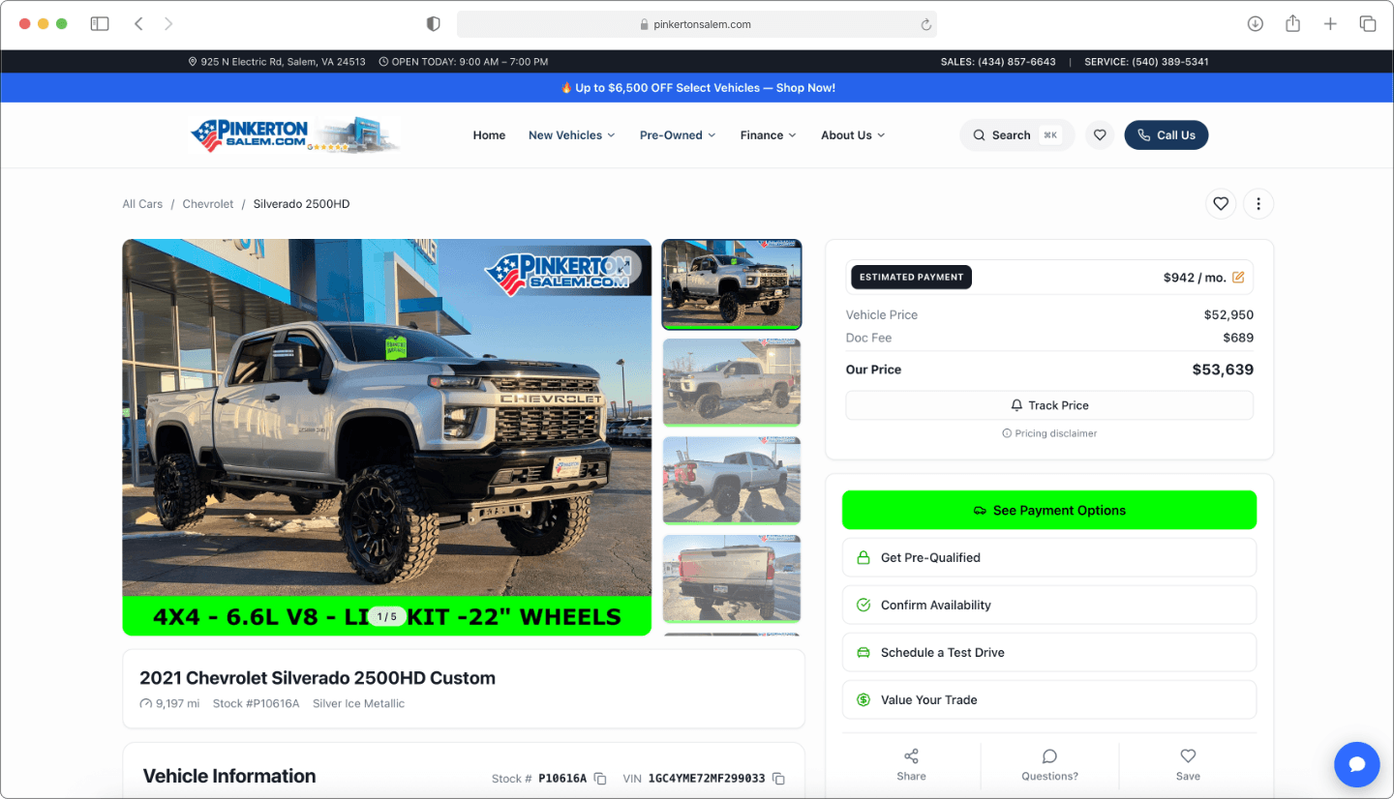Click Schedule a Test Drive
This screenshot has width=1394, height=799.
click(x=1049, y=652)
